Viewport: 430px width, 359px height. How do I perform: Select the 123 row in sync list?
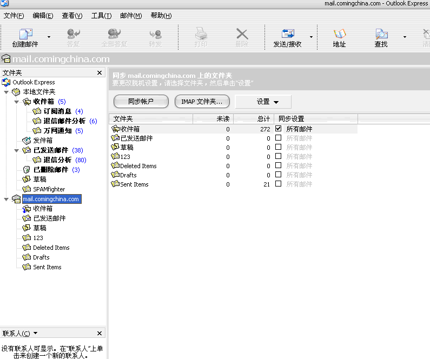pos(233,156)
